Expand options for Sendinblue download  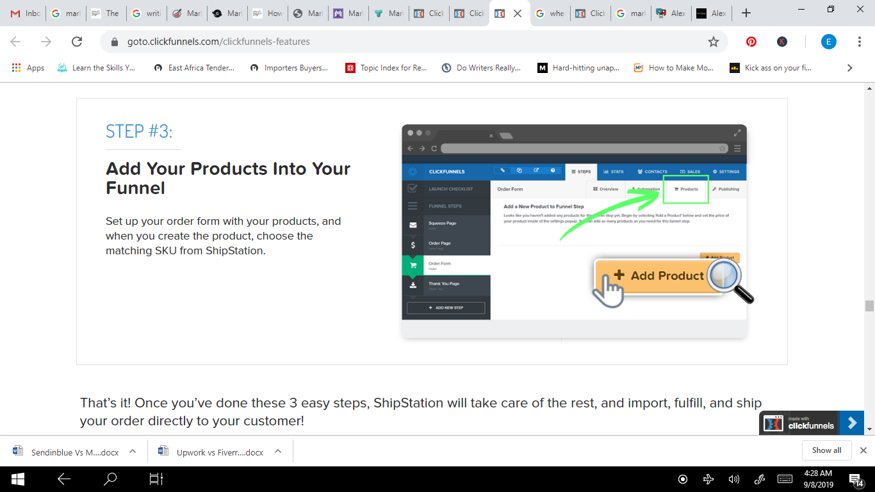pyautogui.click(x=133, y=451)
